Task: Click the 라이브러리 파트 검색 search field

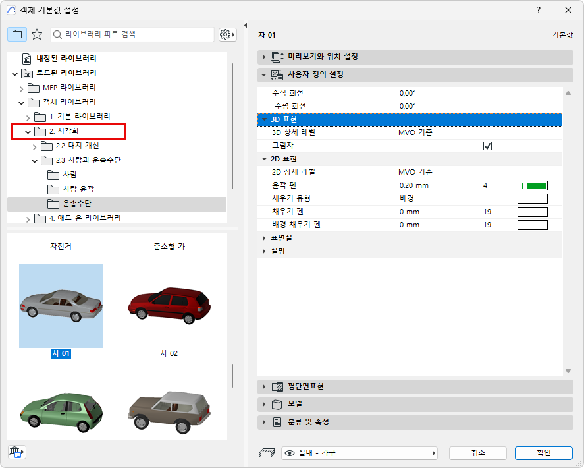Action: click(x=132, y=34)
